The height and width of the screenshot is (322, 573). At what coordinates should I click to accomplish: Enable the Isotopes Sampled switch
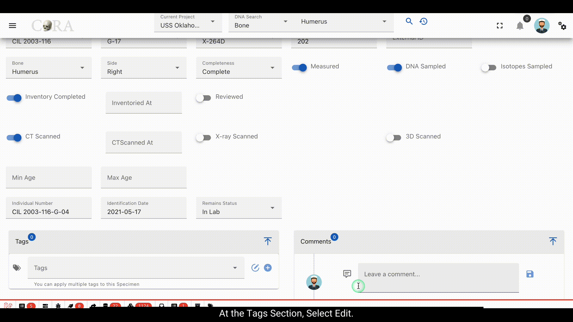(x=489, y=68)
